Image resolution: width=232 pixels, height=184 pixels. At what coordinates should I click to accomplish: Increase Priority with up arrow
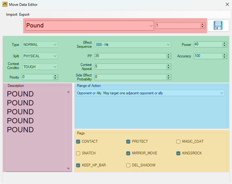click(55, 76)
